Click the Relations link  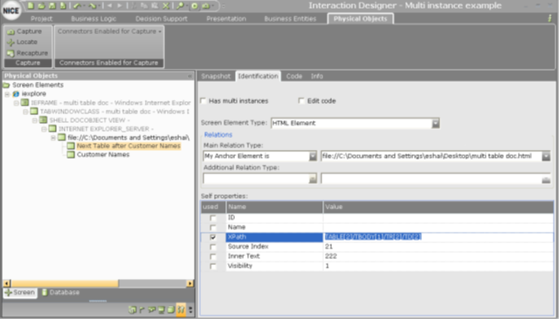(x=217, y=135)
